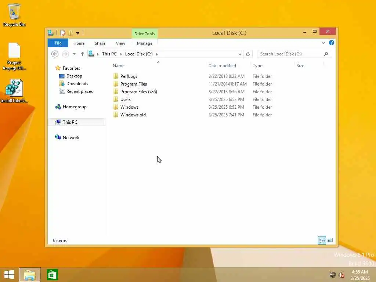Image resolution: width=376 pixels, height=282 pixels.
Task: Click the 11/21/2014 8:17 AM date cell
Action: (x=228, y=84)
